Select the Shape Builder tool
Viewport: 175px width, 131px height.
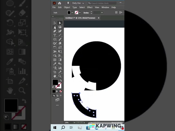click(55, 56)
